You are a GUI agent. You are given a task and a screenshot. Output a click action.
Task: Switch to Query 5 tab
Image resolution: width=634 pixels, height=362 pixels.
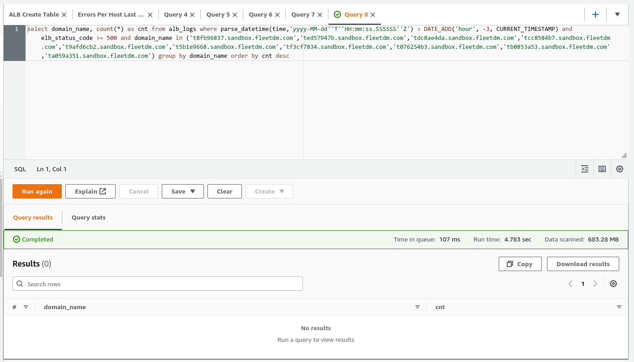pyautogui.click(x=218, y=15)
